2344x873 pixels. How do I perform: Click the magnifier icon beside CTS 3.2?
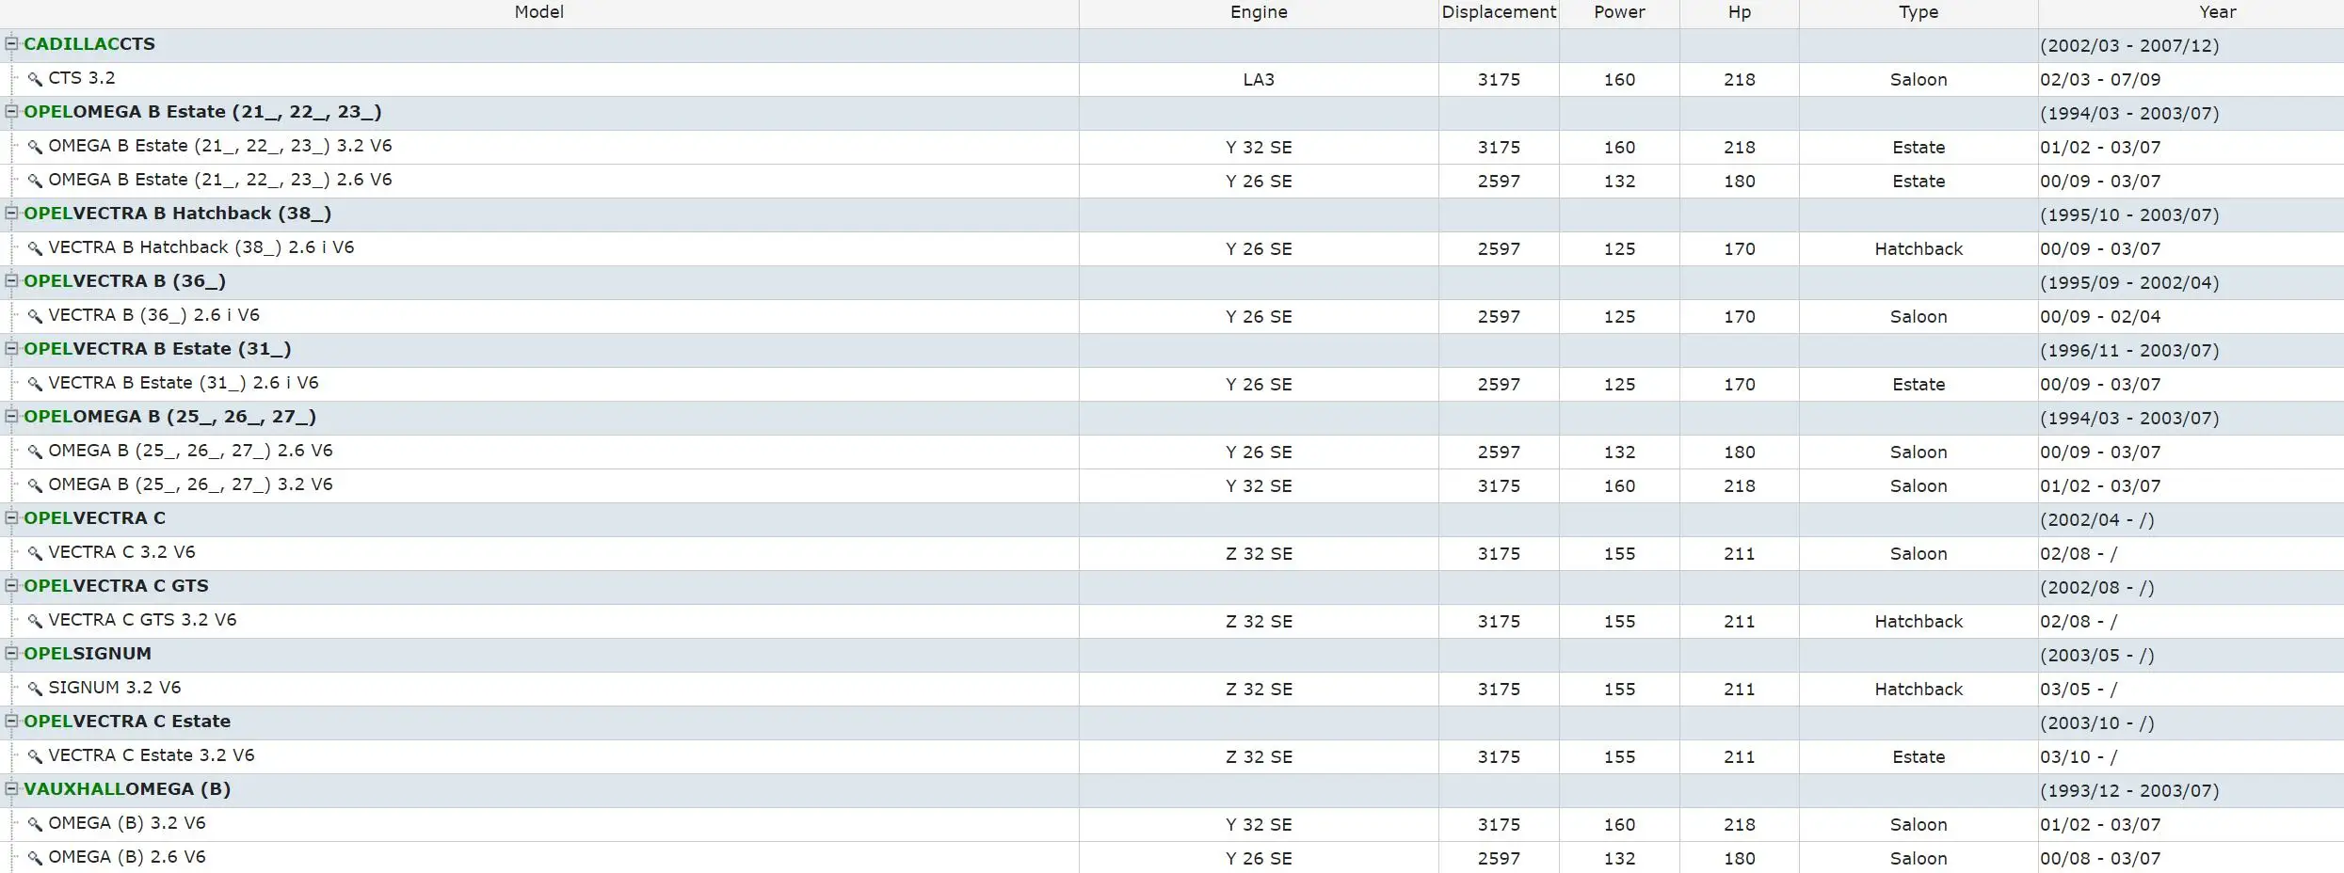pyautogui.click(x=35, y=79)
